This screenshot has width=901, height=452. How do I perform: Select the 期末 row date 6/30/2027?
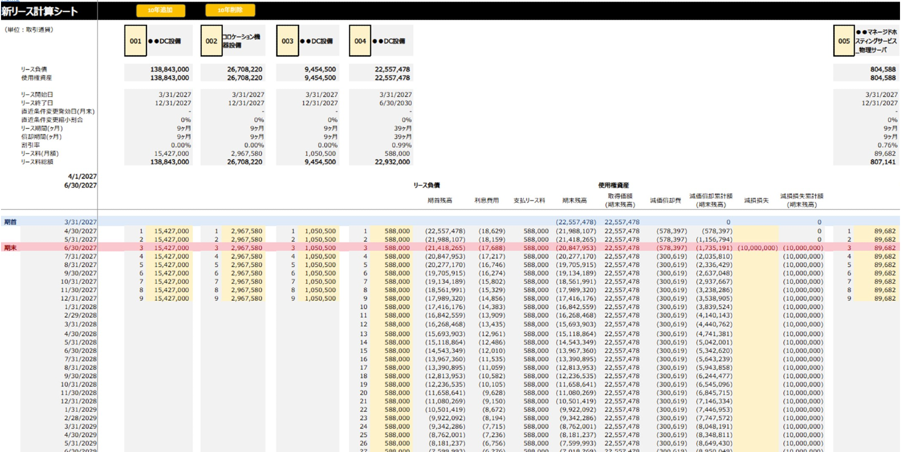pyautogui.click(x=80, y=248)
